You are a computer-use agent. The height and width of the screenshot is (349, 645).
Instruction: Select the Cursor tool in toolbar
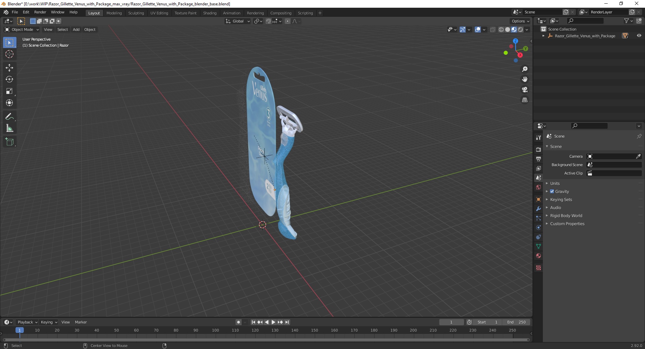(x=9, y=54)
